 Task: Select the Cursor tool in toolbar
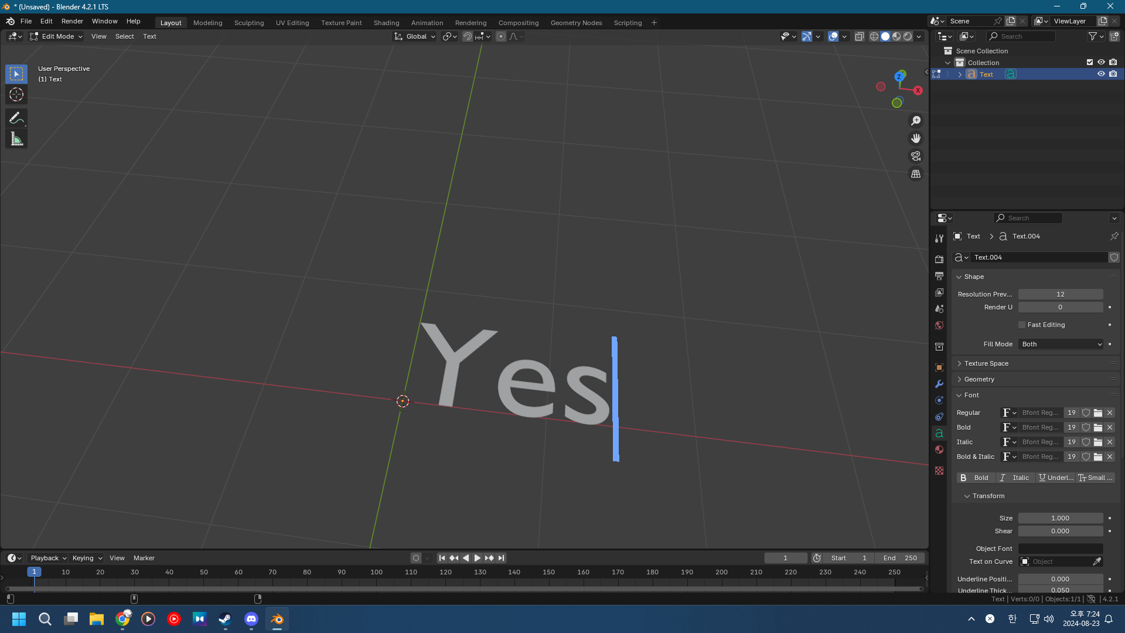16,94
